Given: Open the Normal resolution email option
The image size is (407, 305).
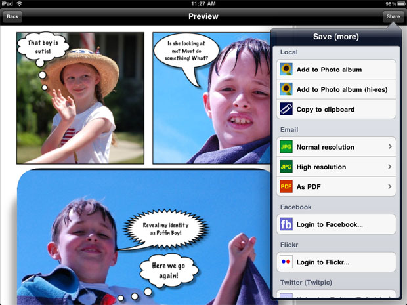Looking at the screenshot, I should (336, 147).
